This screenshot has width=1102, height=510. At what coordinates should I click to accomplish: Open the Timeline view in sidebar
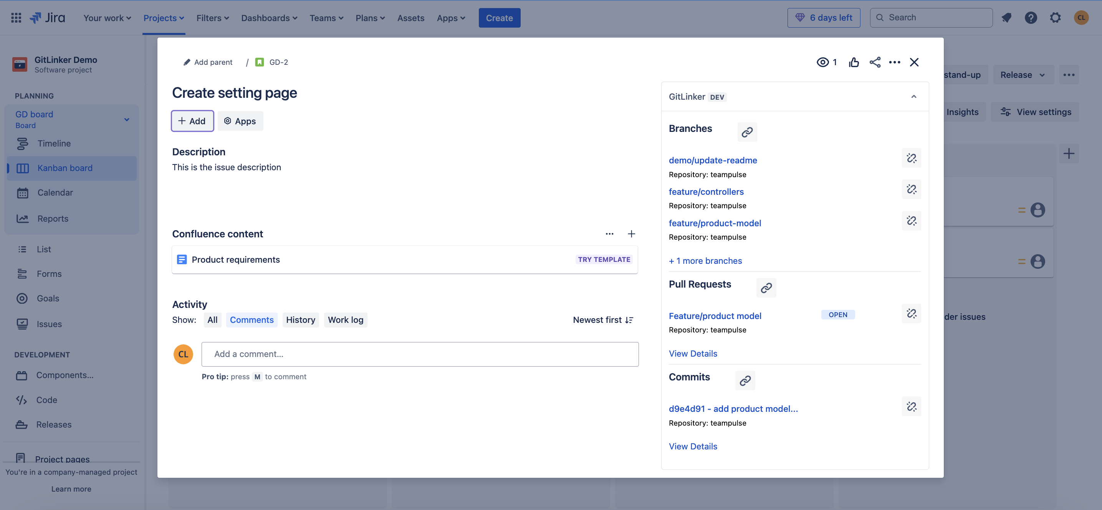pyautogui.click(x=22, y=143)
